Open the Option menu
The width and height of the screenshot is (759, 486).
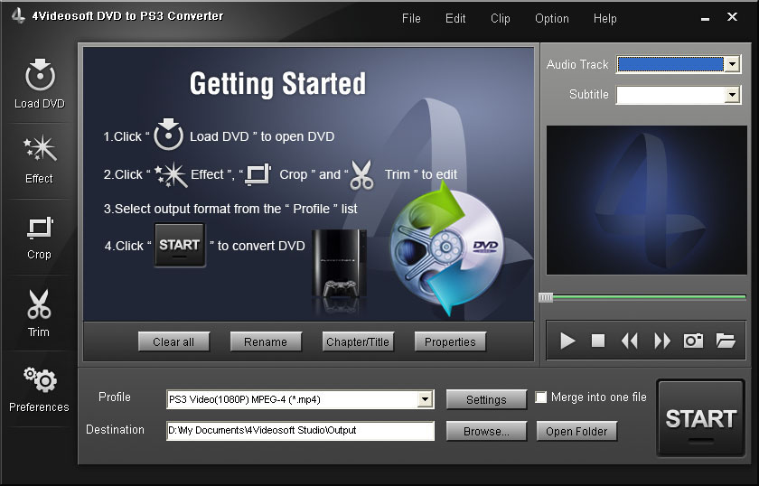coord(552,18)
